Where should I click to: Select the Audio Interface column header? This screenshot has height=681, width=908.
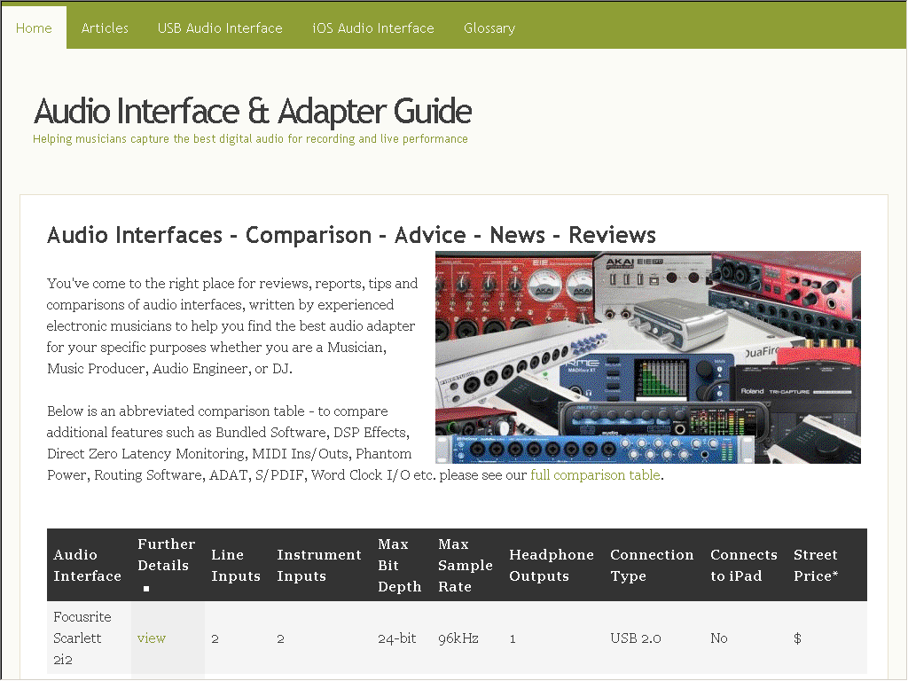pos(88,565)
